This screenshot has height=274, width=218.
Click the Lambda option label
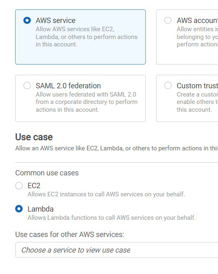(x=41, y=209)
